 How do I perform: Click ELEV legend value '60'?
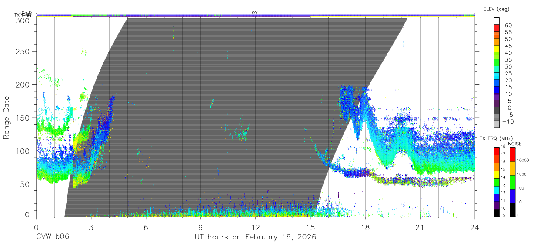508,26
